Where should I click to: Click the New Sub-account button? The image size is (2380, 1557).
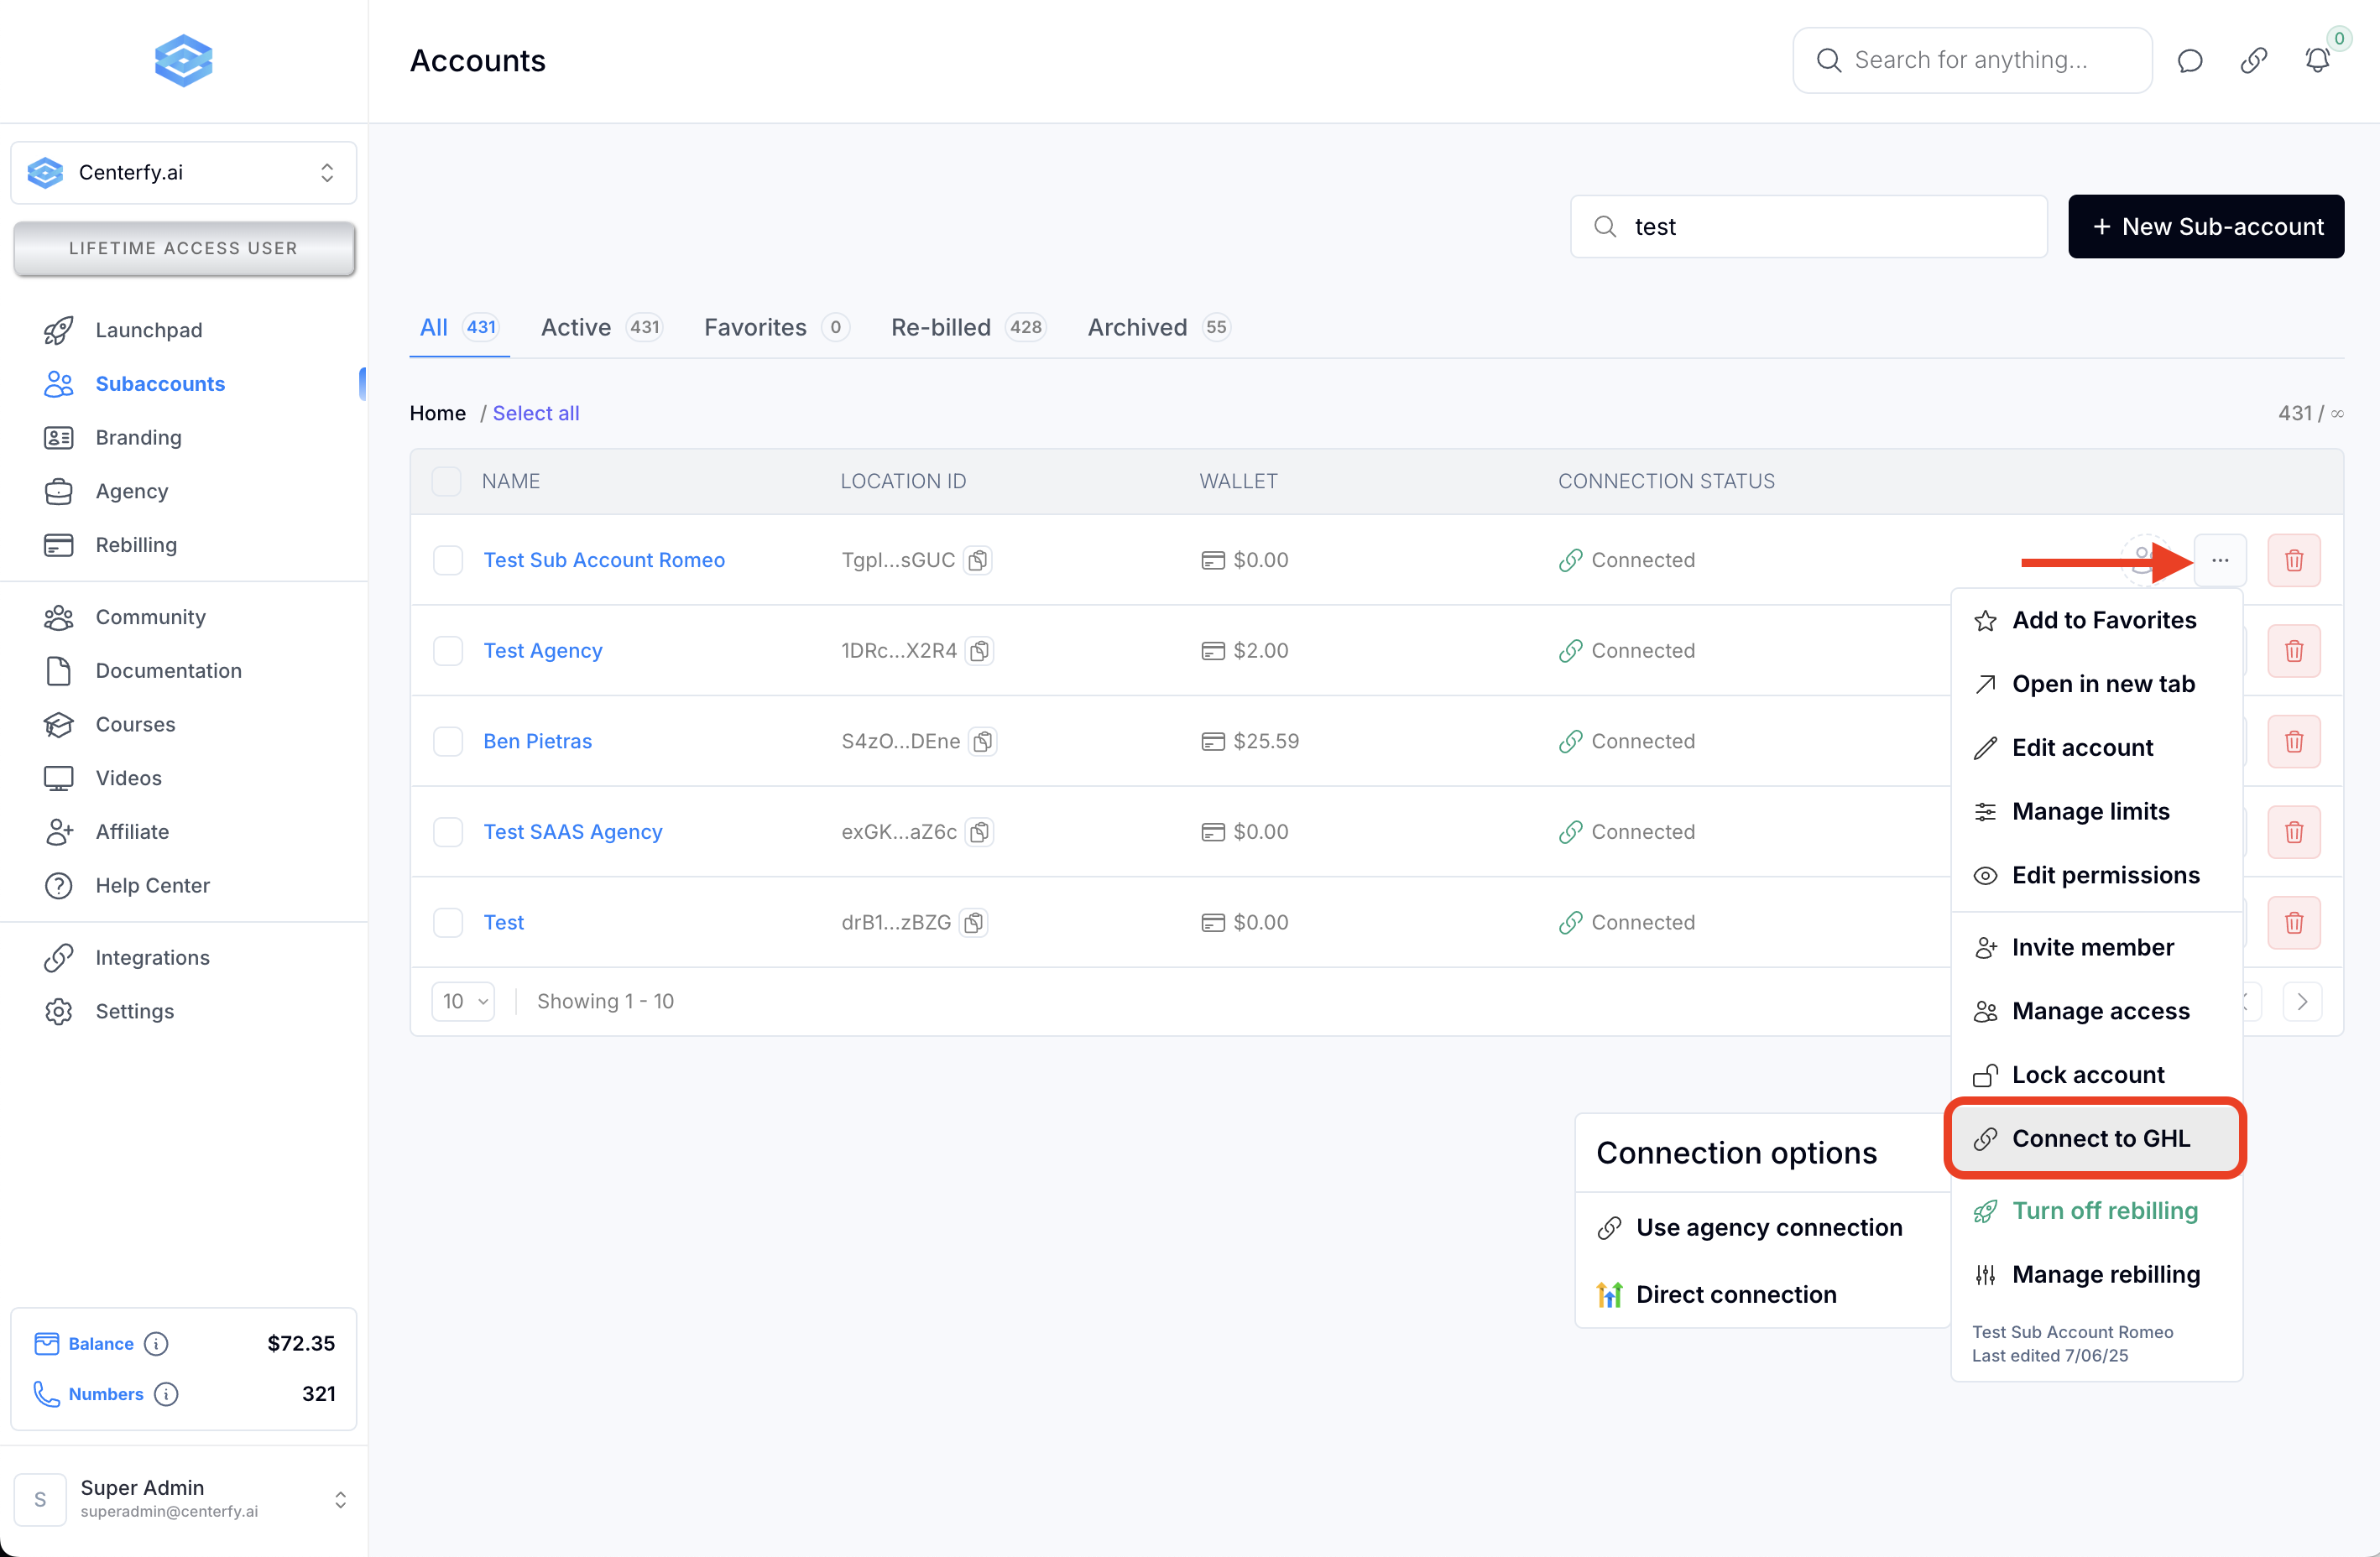tap(2205, 227)
